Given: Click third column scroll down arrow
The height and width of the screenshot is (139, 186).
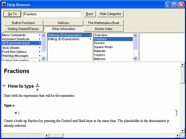Looking at the screenshot, I should 135,58.
